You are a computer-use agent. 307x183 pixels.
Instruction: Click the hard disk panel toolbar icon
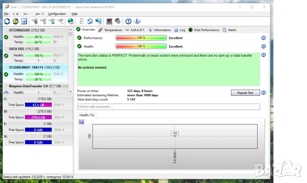24,21
